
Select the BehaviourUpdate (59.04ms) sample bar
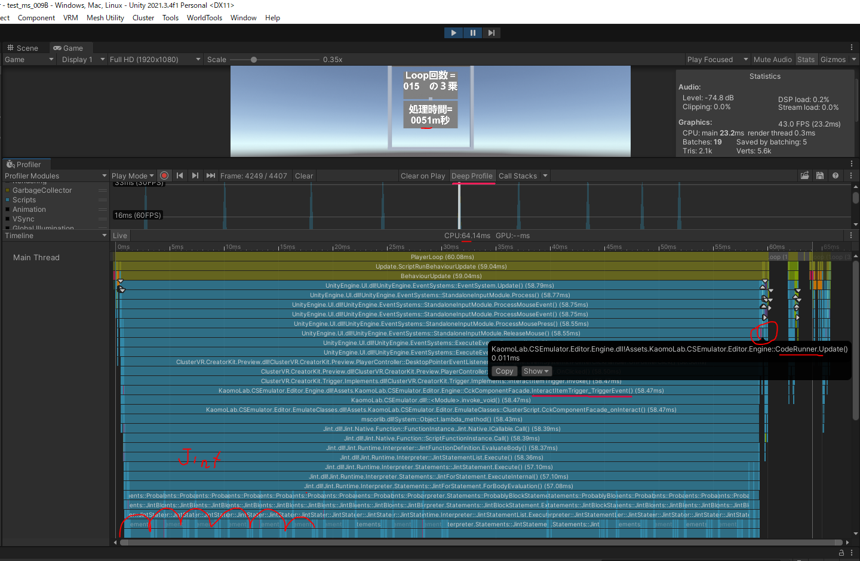tap(441, 276)
